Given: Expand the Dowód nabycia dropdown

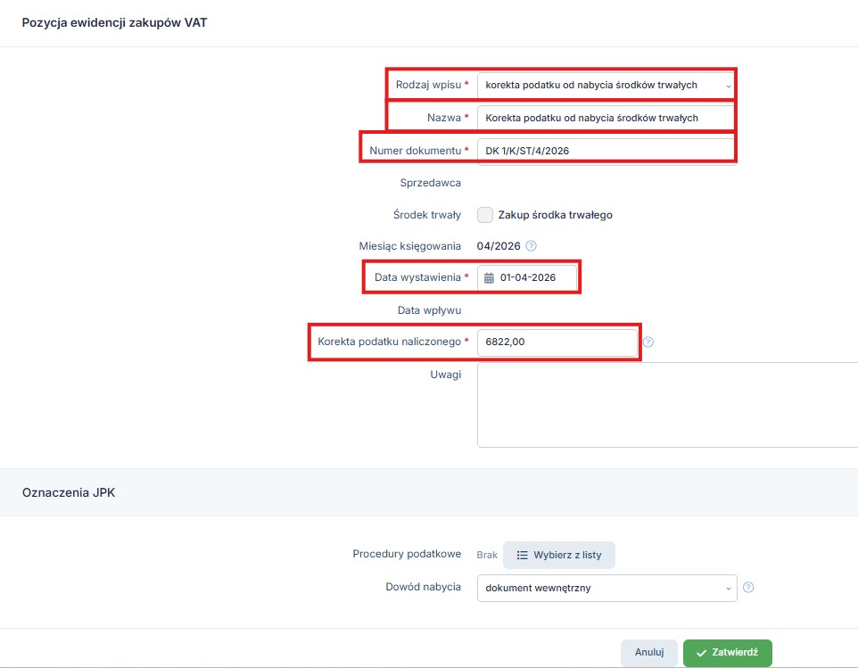Looking at the screenshot, I should click(x=606, y=588).
